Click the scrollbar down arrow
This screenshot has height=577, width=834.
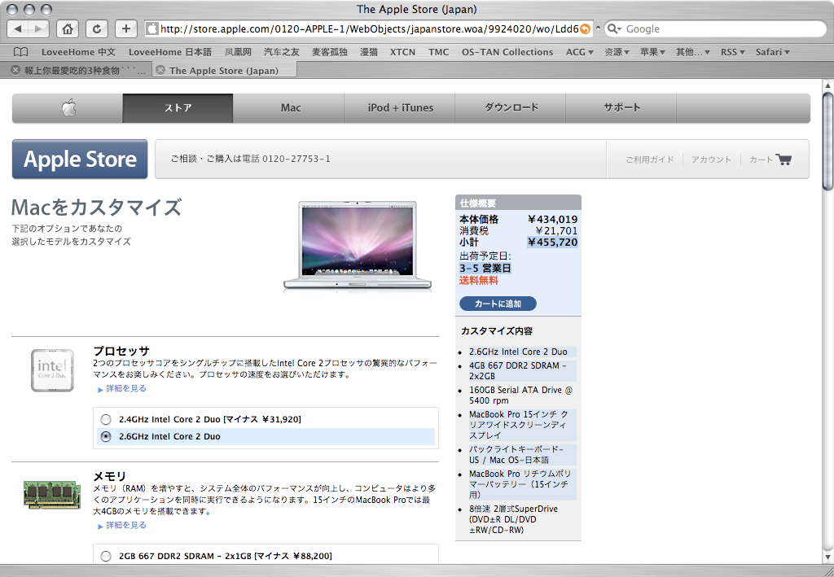pos(827,557)
